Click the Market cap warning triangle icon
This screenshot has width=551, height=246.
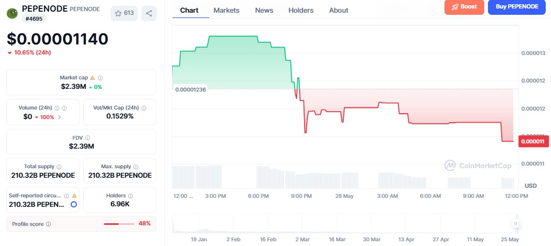coord(92,78)
